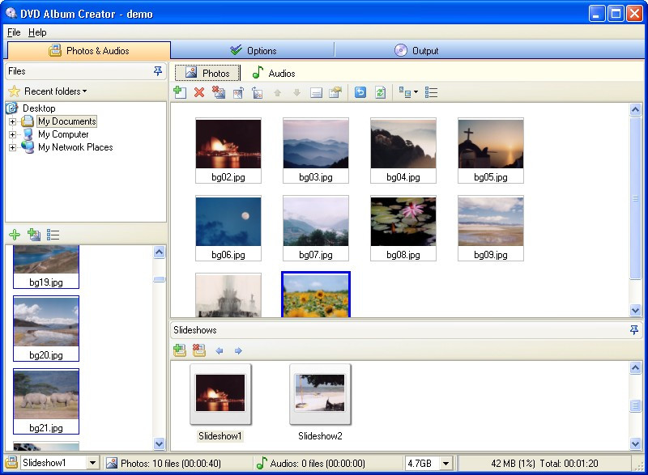Move slideshow right with blue arrow
648x475 pixels.
coord(238,350)
